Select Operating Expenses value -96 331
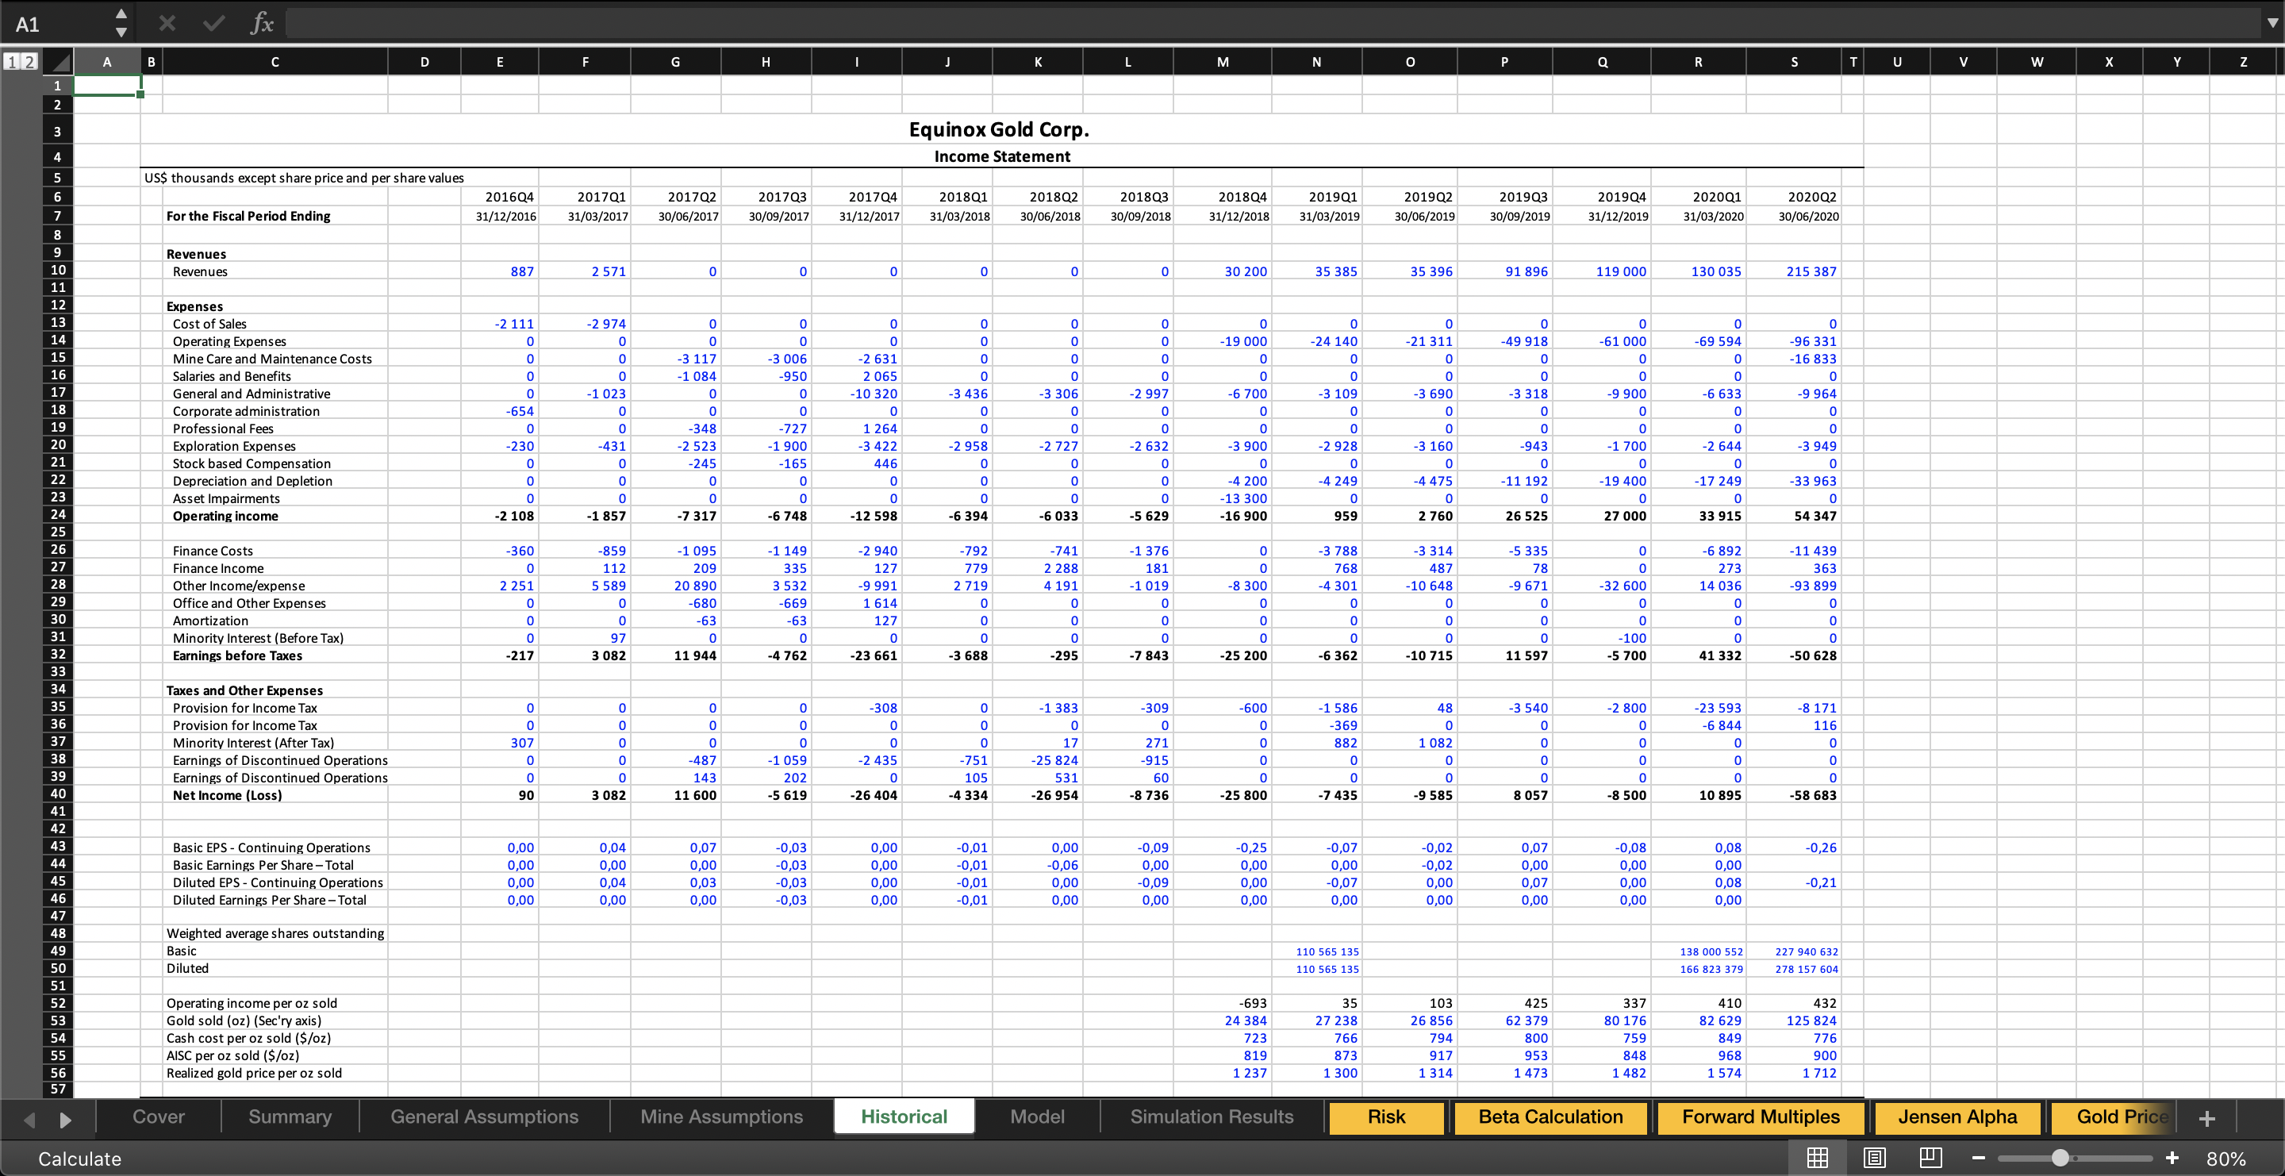The width and height of the screenshot is (2285, 1176). [x=1813, y=341]
